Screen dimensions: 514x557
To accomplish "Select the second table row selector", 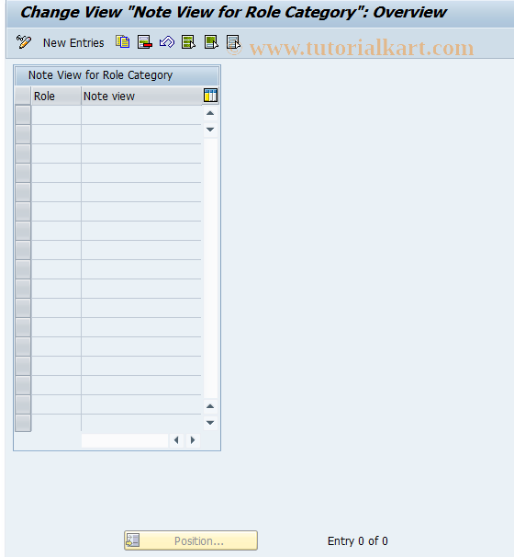I will pyautogui.click(x=23, y=134).
